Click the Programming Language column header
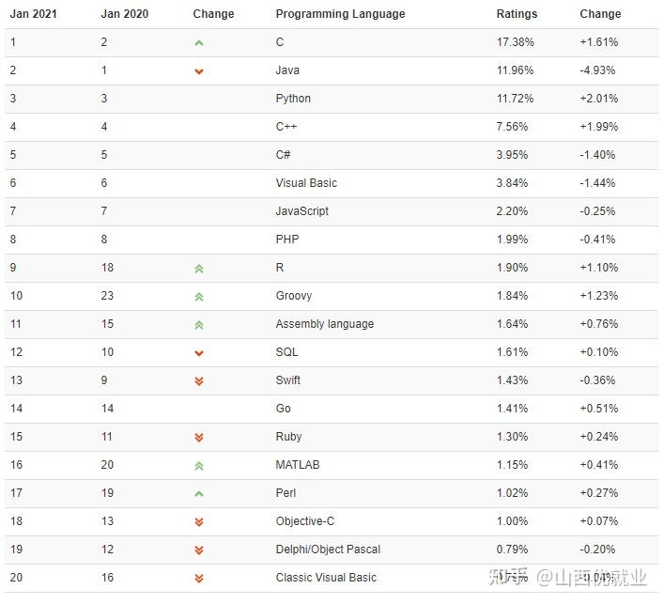The image size is (664, 604). 340,14
